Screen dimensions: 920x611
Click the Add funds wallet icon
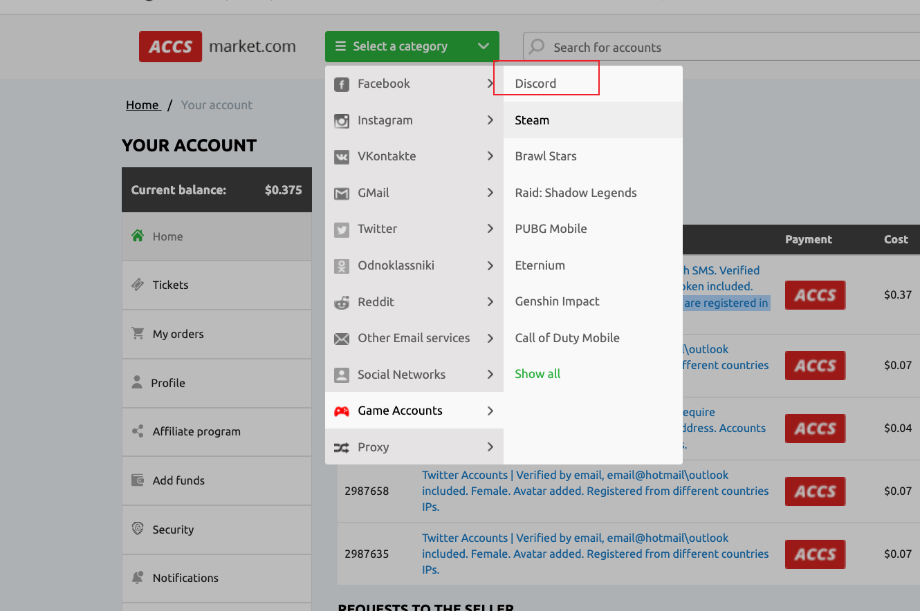pos(138,480)
